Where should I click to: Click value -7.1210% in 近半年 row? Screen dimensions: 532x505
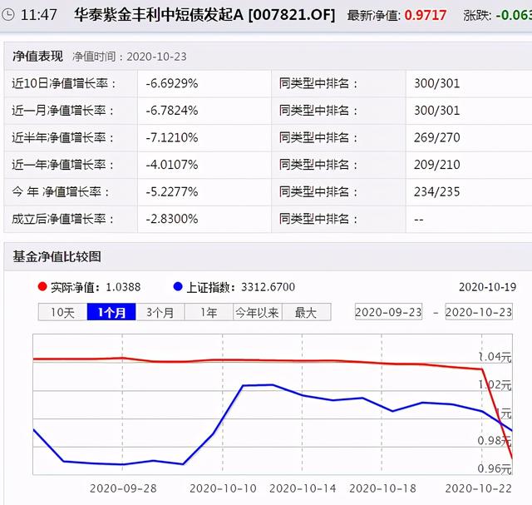pos(172,137)
